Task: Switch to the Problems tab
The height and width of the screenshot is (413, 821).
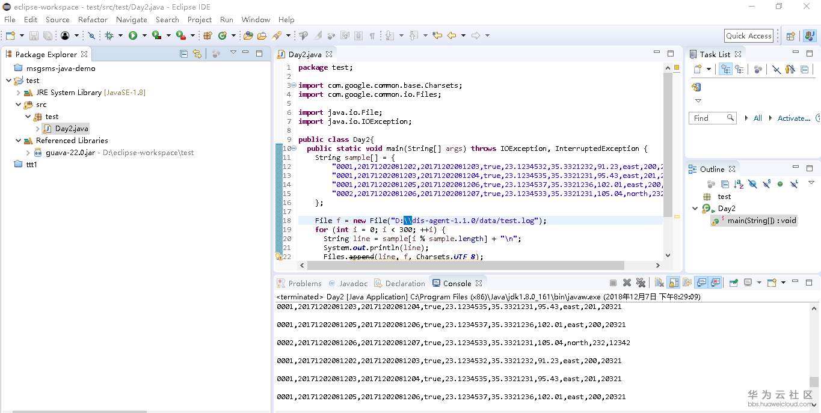Action: pyautogui.click(x=304, y=283)
